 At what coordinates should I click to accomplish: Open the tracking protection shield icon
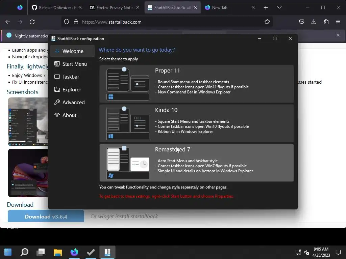(67, 22)
